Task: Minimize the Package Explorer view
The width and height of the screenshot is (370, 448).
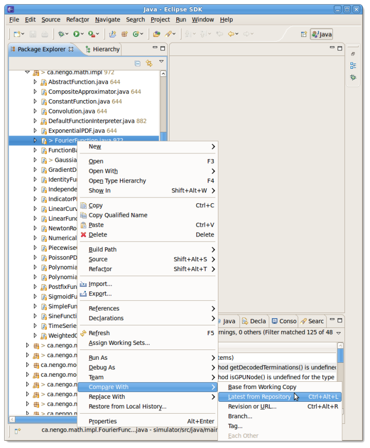Action: click(155, 48)
